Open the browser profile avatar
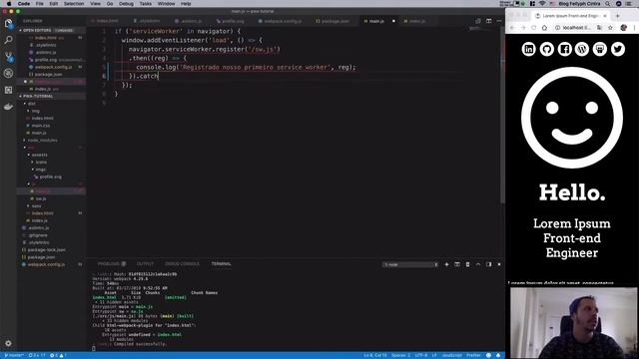The width and height of the screenshot is (639, 359). click(x=623, y=28)
